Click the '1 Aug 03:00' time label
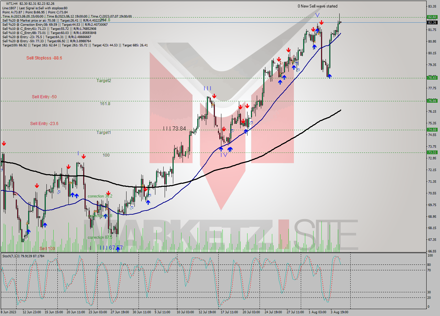 pyautogui.click(x=317, y=312)
